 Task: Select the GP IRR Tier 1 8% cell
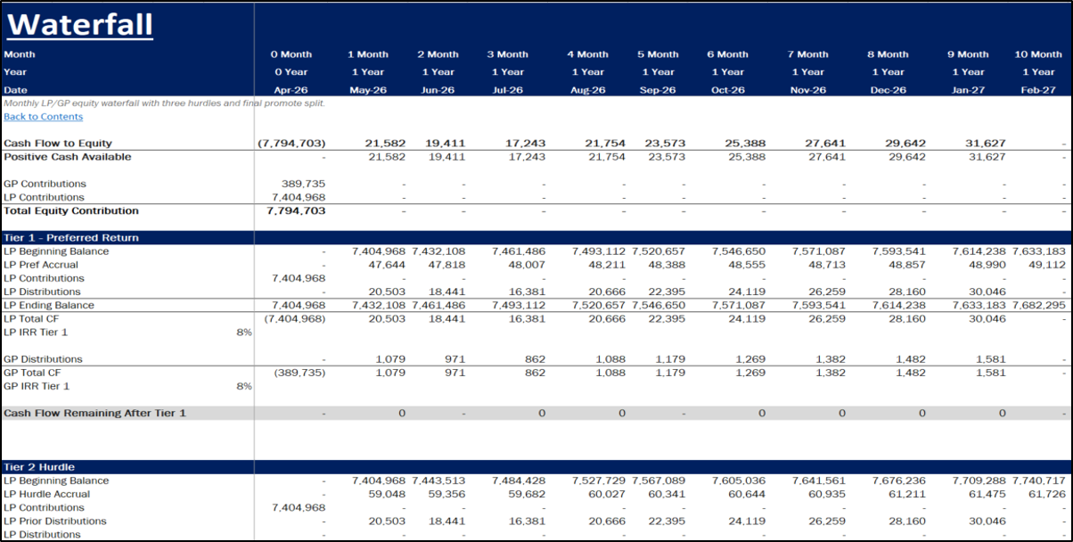tap(244, 387)
